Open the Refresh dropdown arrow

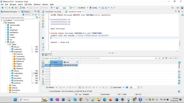click(x=56, y=87)
